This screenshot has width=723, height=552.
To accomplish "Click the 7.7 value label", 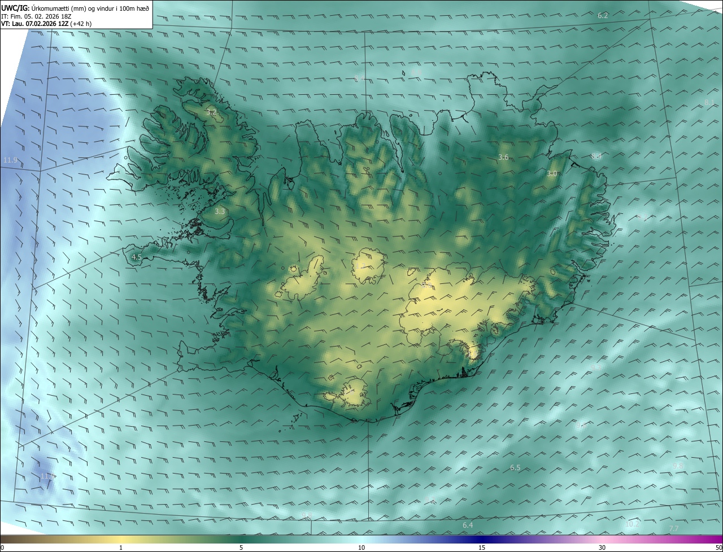I will point(674,528).
